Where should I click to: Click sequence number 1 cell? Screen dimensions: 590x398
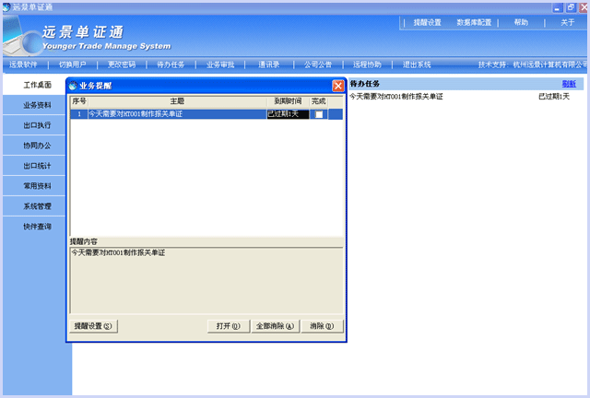coord(79,114)
